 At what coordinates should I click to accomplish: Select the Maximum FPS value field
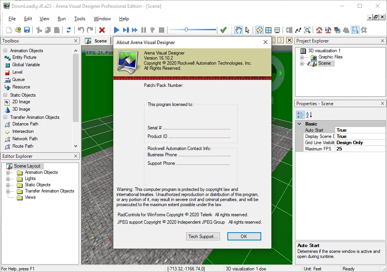point(360,149)
